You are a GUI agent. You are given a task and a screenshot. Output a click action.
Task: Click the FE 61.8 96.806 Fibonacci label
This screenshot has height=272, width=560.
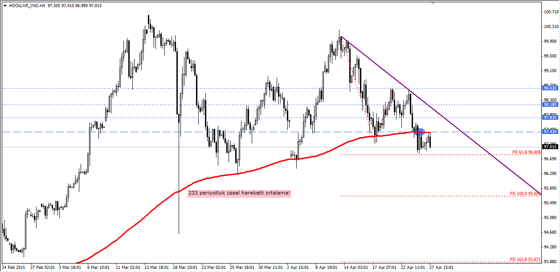tap(526, 152)
